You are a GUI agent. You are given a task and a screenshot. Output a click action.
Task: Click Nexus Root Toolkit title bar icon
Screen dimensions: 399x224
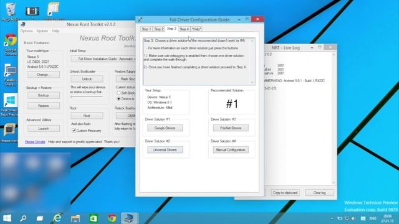point(23,24)
